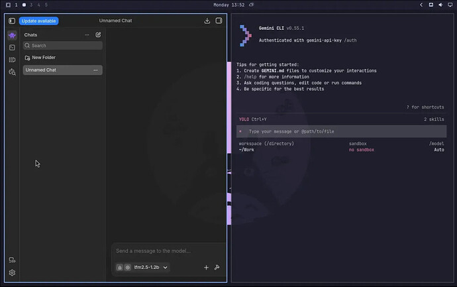Click the ? for shortcuts hint
Screen dimensions: 457x287
pyautogui.click(x=425, y=107)
